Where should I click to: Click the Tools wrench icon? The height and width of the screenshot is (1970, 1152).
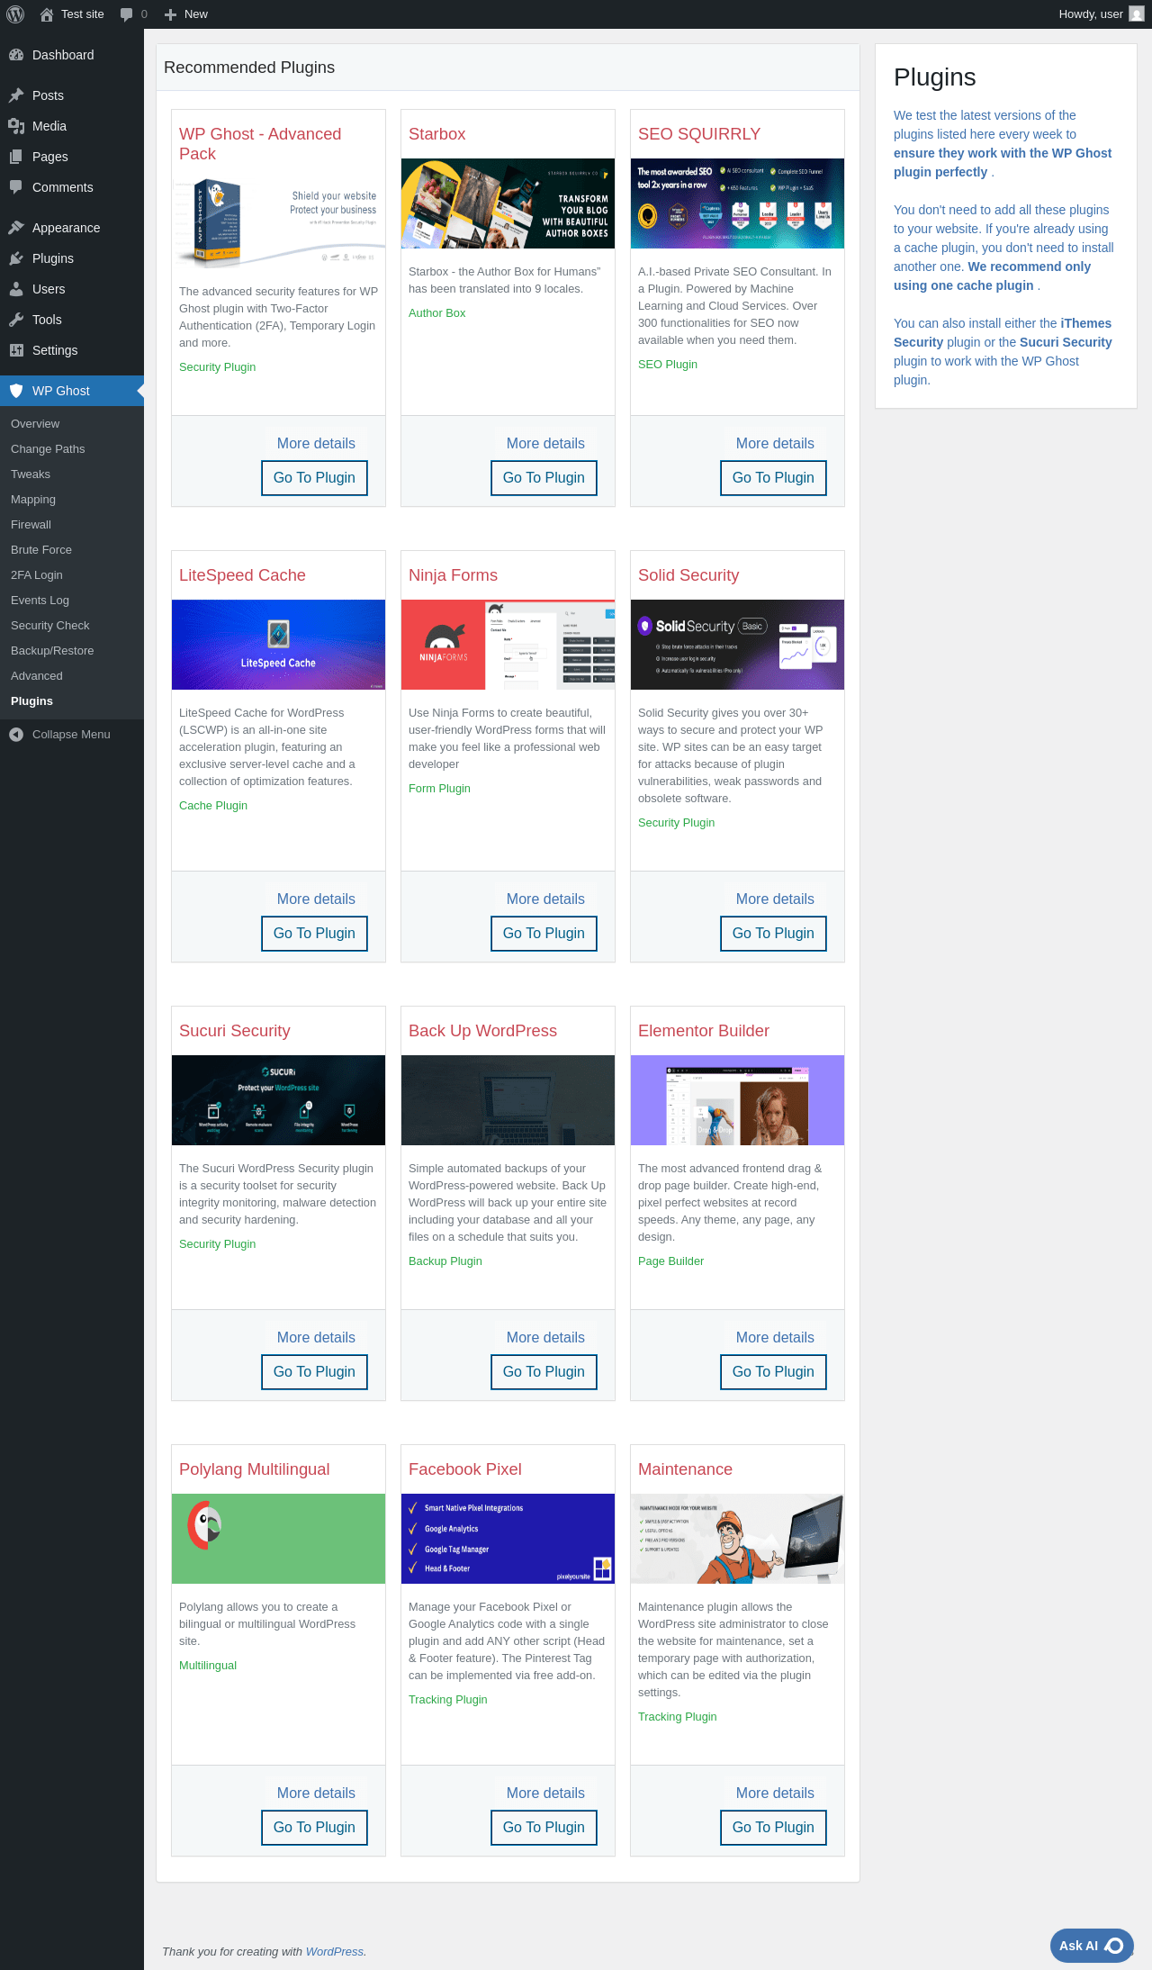click(16, 320)
